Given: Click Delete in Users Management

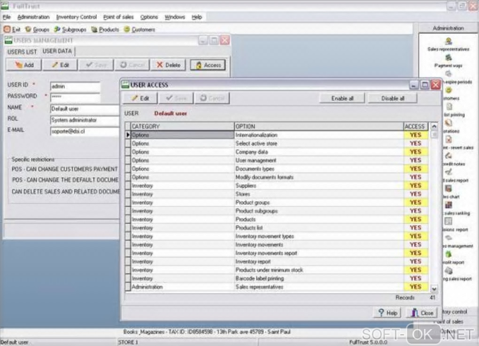Looking at the screenshot, I should (x=168, y=65).
